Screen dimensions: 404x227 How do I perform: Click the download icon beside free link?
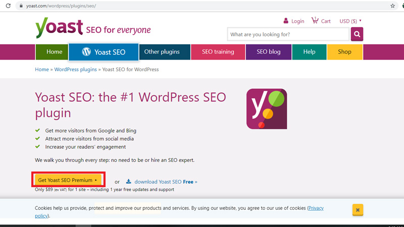coord(128,182)
